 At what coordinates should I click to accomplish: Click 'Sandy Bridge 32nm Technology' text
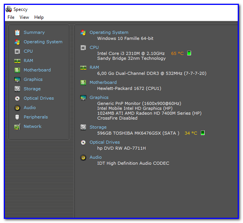pyautogui.click(x=131, y=58)
